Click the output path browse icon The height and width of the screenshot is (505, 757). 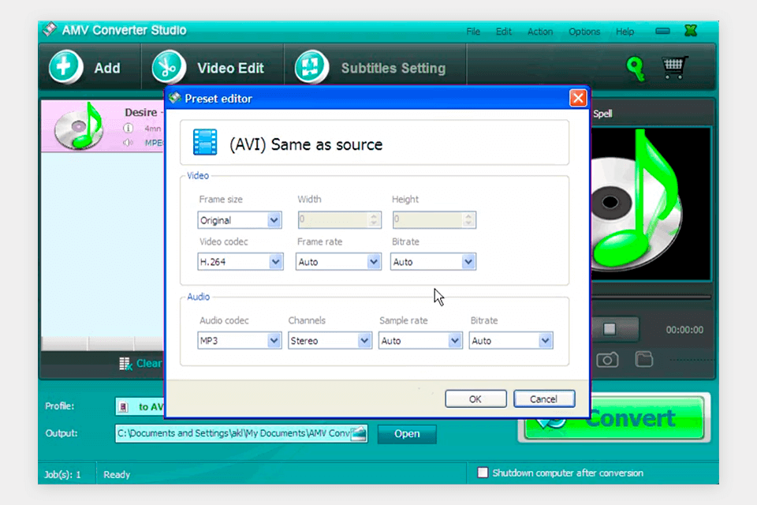tap(359, 433)
